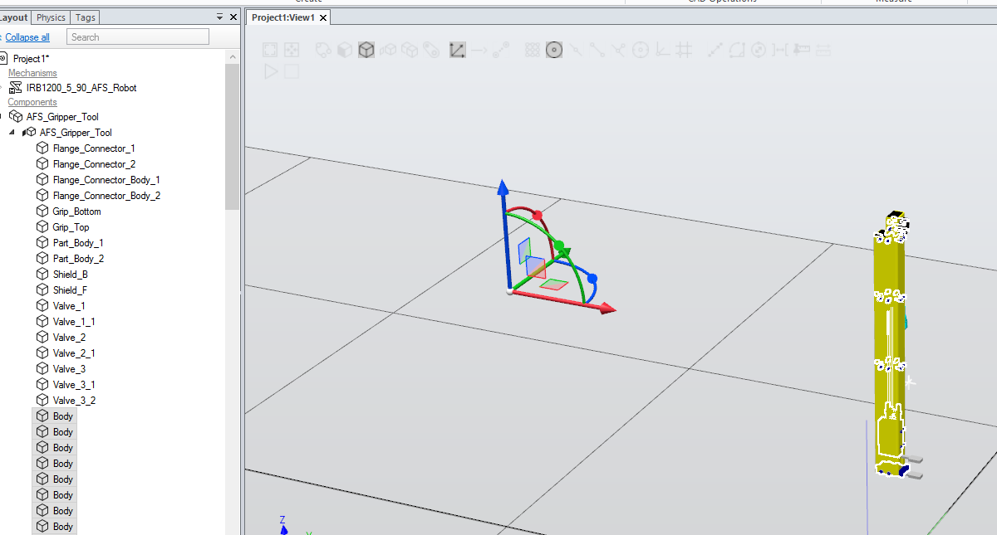Close the Project1:View1 tab
Viewport: 997px width, 535px height.
(x=323, y=17)
